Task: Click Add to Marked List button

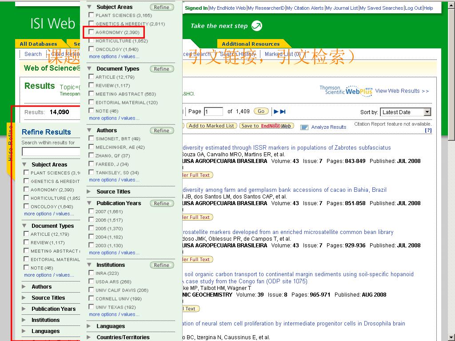Action: (211, 126)
